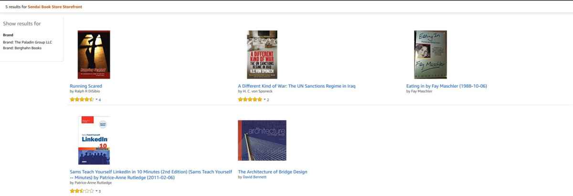Image resolution: width=573 pixels, height=196 pixels.
Task: Open Eating in by Fay Maschler title link
Action: click(446, 86)
